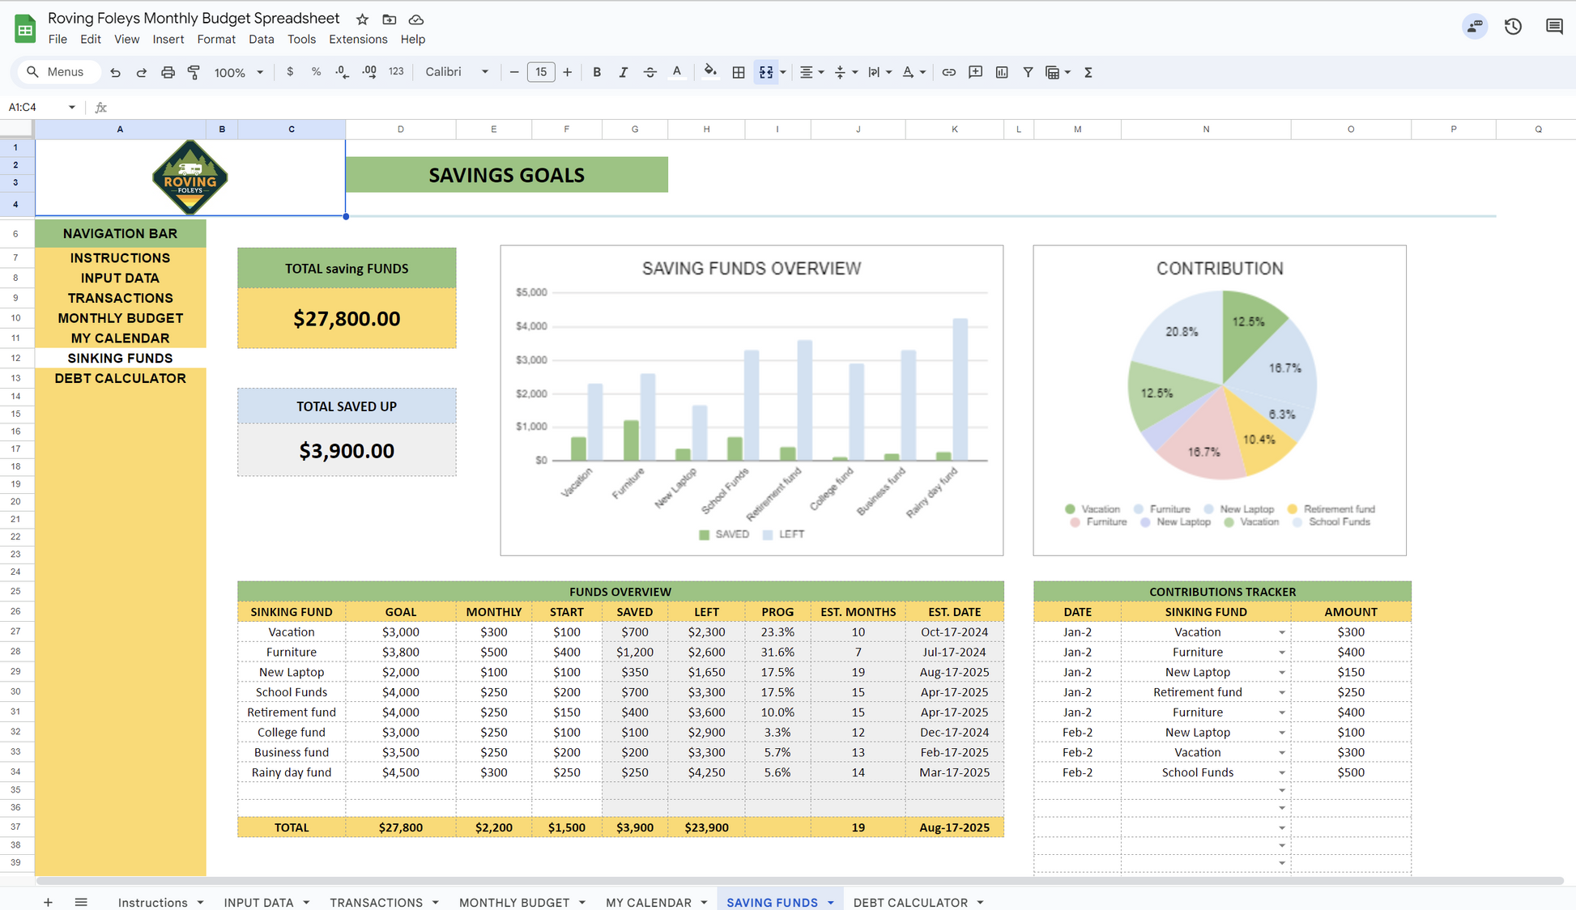Toggle strikethrough formatting
Viewport: 1576px width, 910px height.
pyautogui.click(x=650, y=72)
